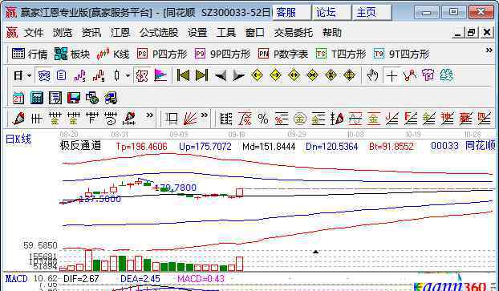Open the 文件 menu

(x=34, y=32)
